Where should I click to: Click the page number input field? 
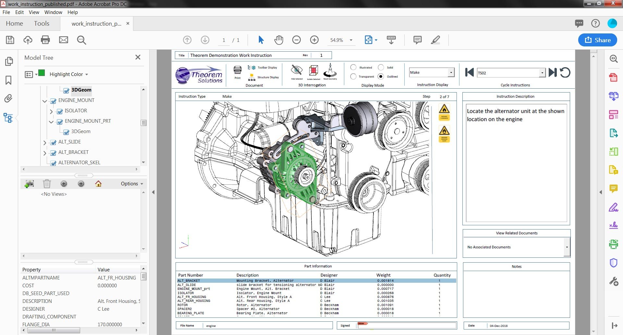tap(224, 40)
